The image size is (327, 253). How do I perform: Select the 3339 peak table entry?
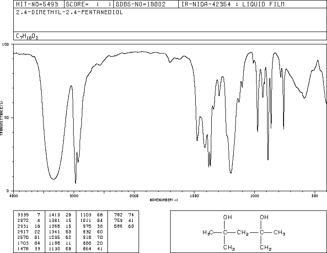[29, 215]
